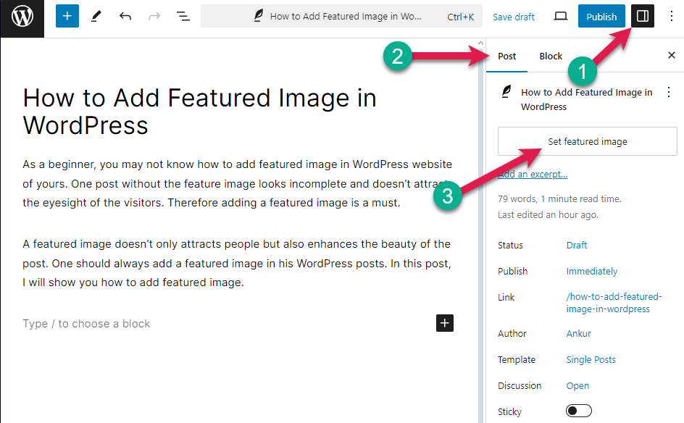Viewport: 684px width, 423px height.
Task: Switch to the Post tab
Action: [507, 56]
